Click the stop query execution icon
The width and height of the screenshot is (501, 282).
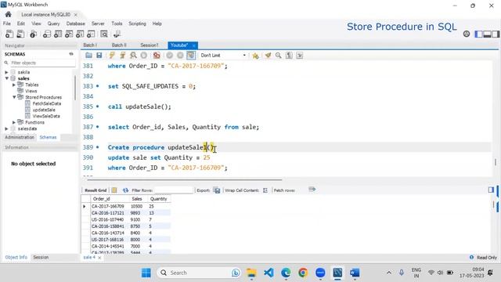point(144,56)
